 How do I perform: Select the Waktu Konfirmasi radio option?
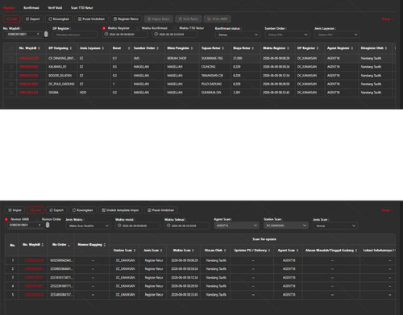(x=138, y=28)
